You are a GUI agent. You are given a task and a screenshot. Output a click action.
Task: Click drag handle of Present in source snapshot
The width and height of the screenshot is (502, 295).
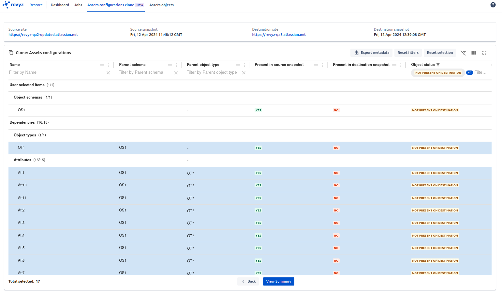point(316,65)
